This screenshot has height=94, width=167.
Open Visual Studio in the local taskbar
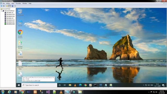click(48, 92)
